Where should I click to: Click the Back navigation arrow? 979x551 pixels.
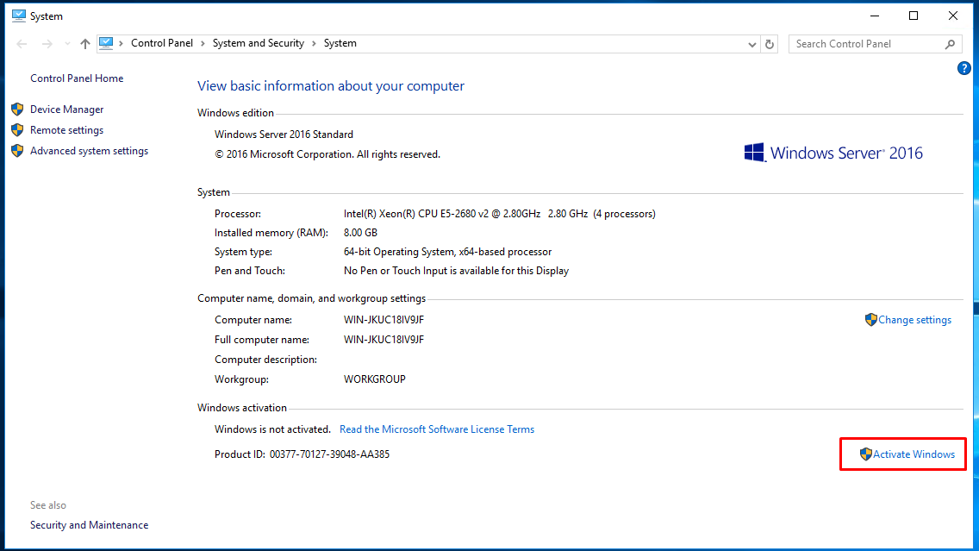pos(22,44)
